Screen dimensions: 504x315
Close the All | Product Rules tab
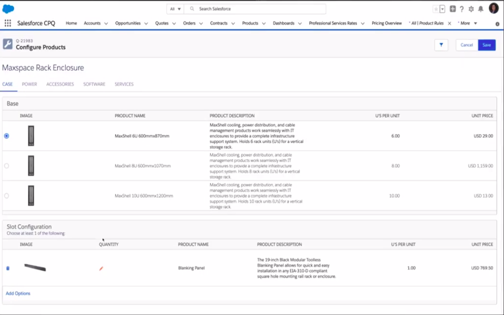449,23
